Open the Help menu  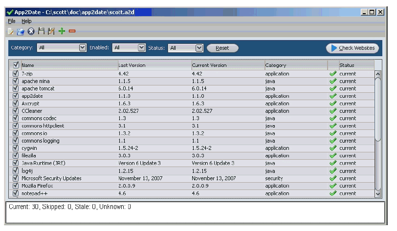pyautogui.click(x=26, y=21)
